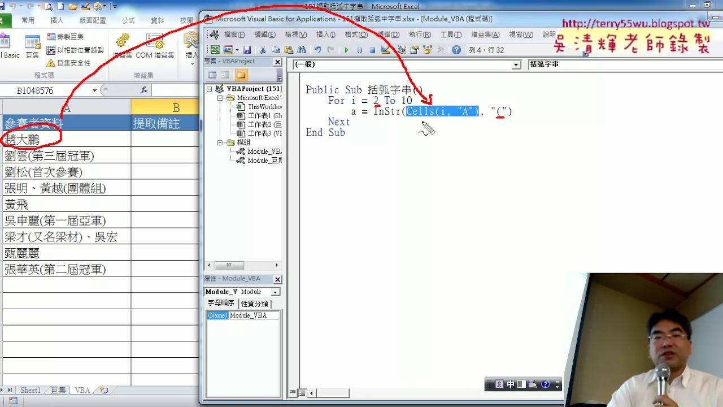The width and height of the screenshot is (723, 407).
Task: Click the fx insert function button
Action: (144, 90)
